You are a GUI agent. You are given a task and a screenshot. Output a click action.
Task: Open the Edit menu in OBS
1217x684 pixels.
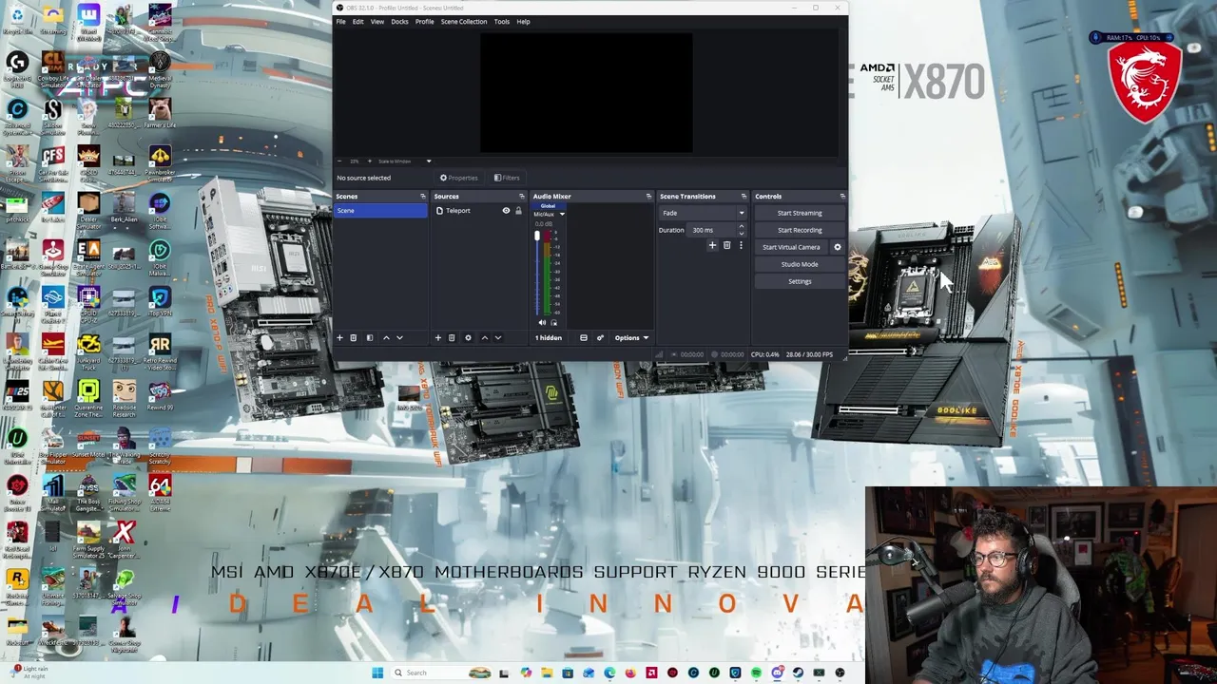(x=358, y=21)
